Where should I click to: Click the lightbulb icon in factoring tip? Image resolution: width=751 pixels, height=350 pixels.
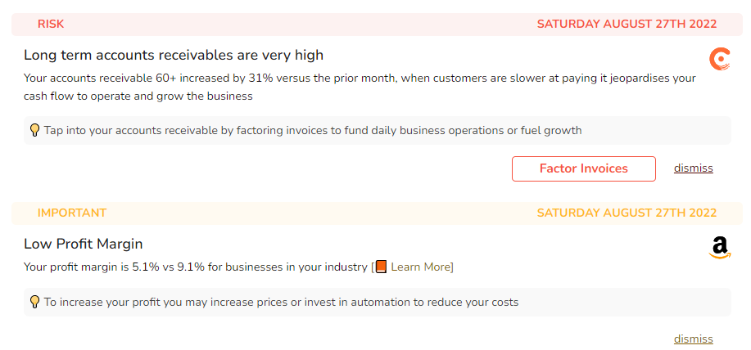[34, 130]
